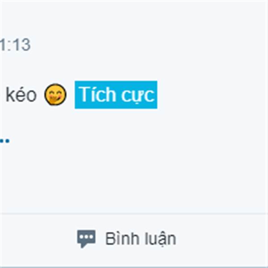The height and width of the screenshot is (268, 268).
Task: Open the post timestamp ending in 1:13
Action: tap(15, 45)
